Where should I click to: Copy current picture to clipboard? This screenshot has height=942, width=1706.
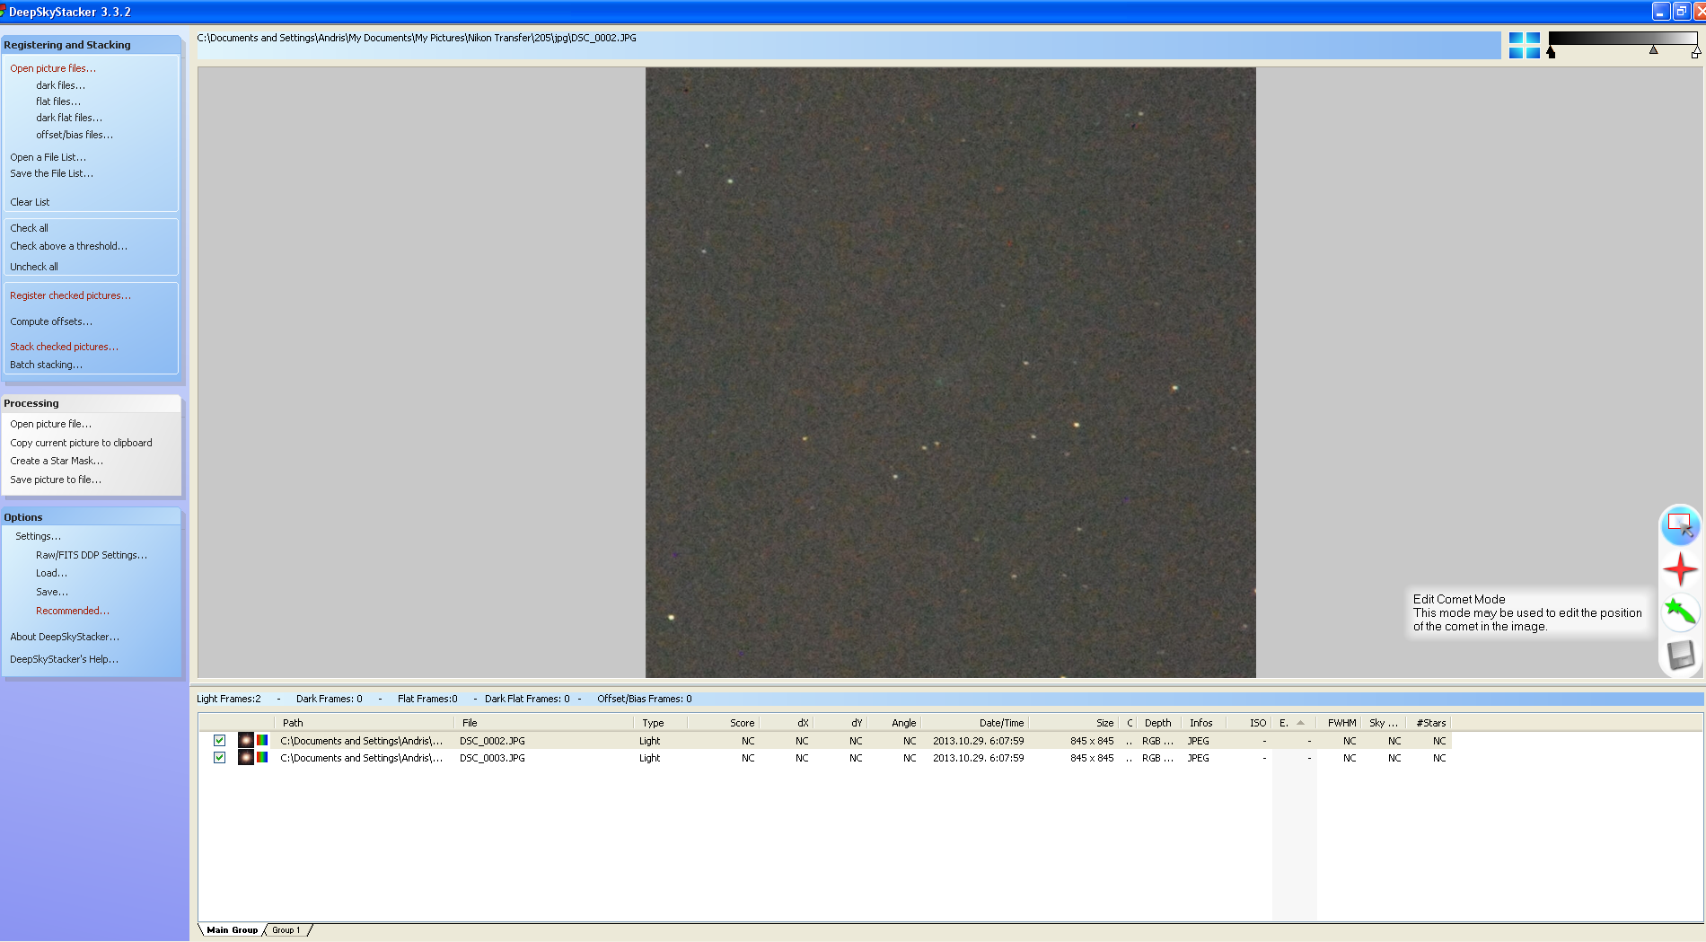pos(81,443)
